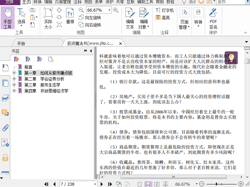This screenshot has height=187, width=250.
Task: Click the bookmark page options icon
Action: click(x=51, y=59)
